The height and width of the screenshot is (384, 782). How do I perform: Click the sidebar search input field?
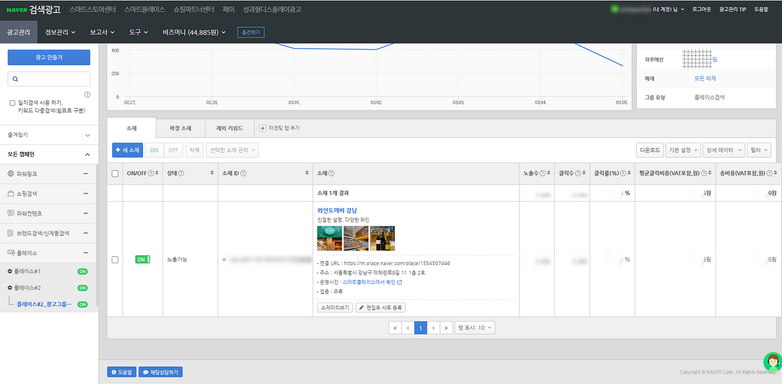tap(49, 79)
